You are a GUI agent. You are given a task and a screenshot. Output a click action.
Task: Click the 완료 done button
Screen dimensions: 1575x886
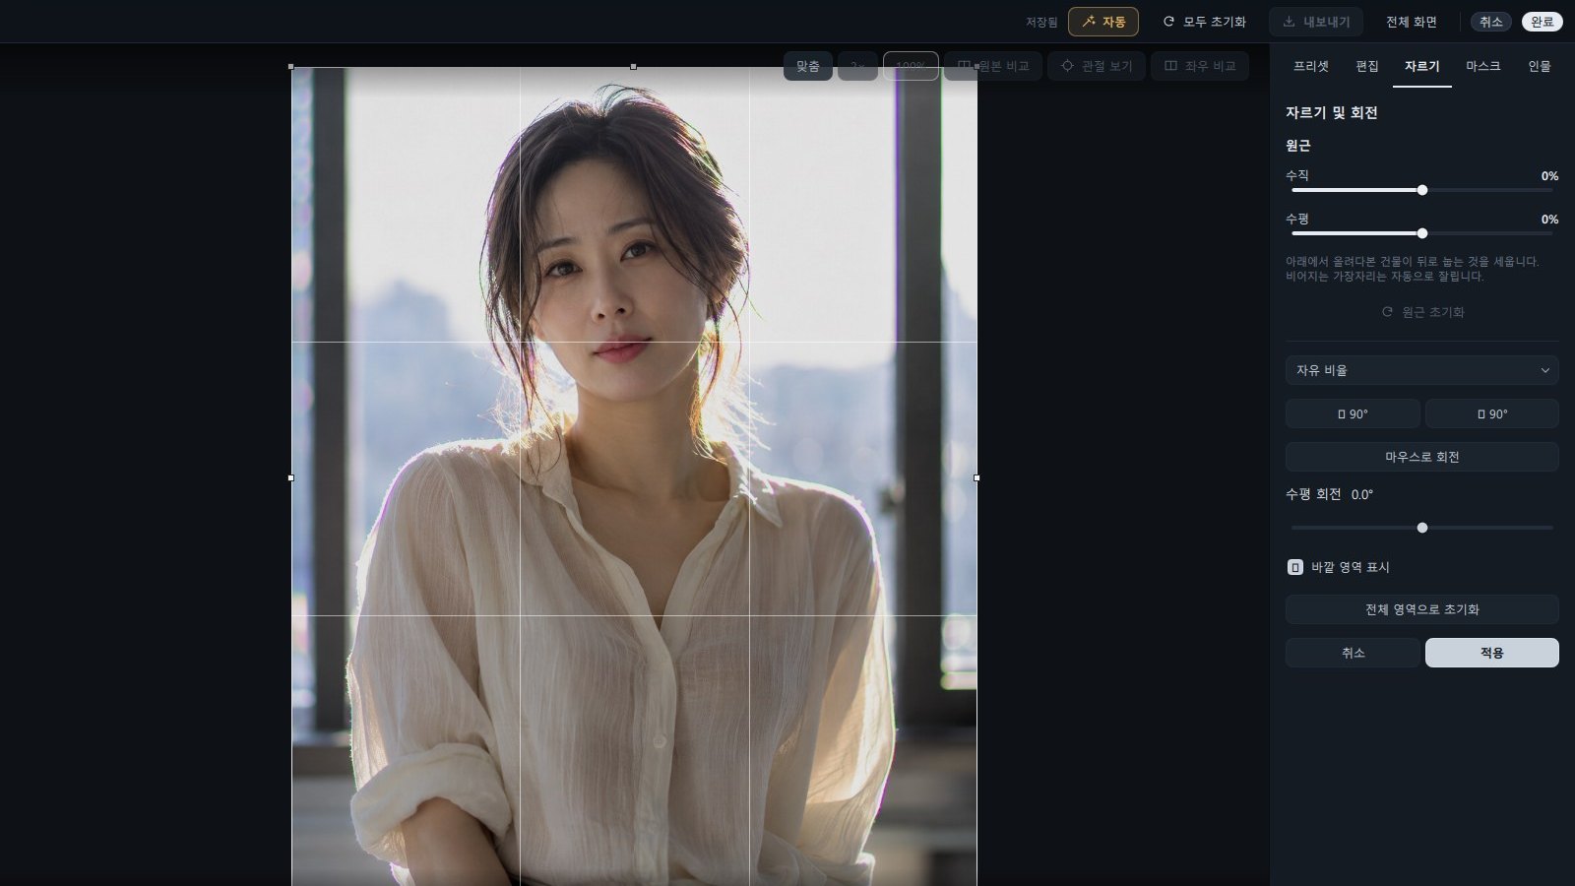(1542, 22)
